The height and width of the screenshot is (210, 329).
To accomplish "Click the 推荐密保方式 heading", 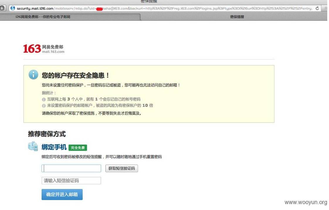I will (x=47, y=134).
